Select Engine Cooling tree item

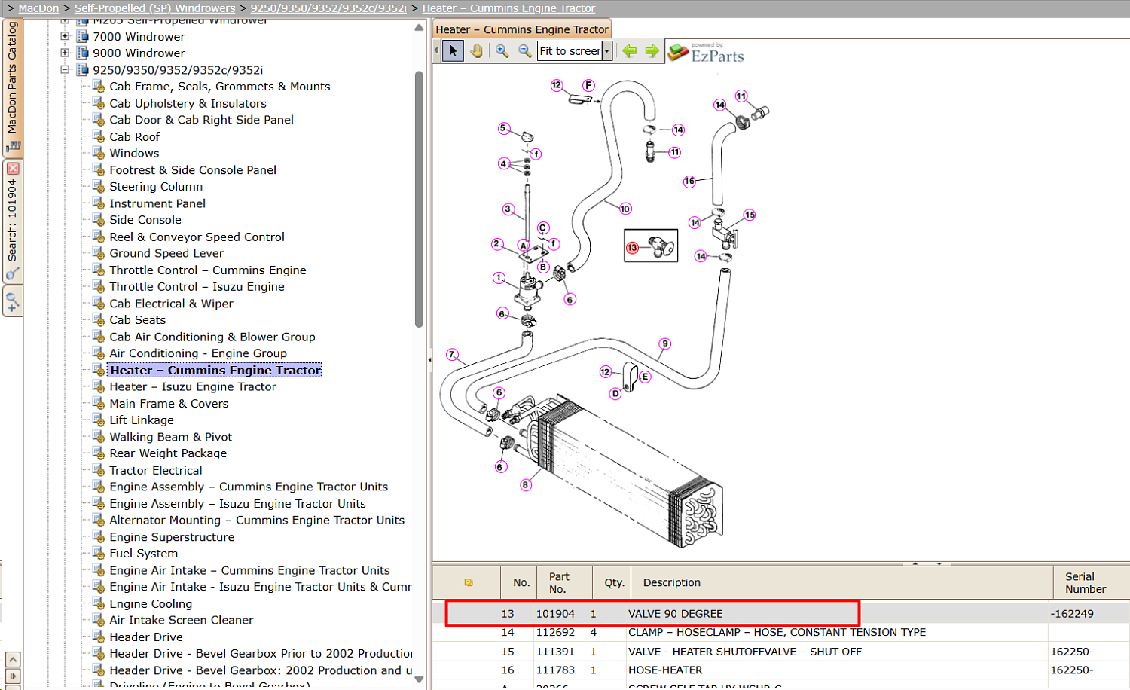tap(151, 604)
